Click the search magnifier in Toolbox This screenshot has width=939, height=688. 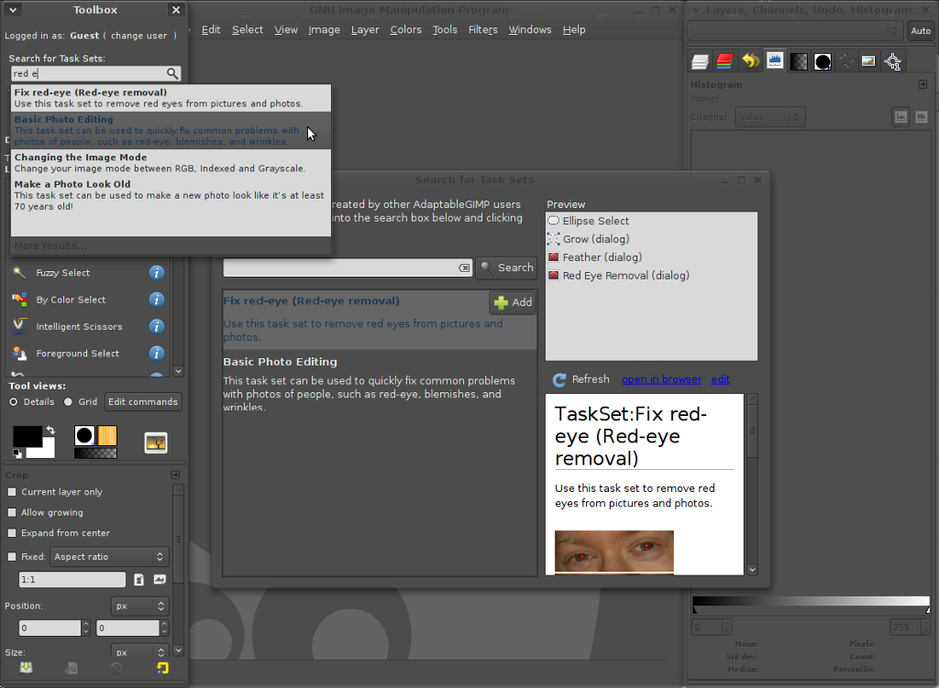pyautogui.click(x=172, y=73)
